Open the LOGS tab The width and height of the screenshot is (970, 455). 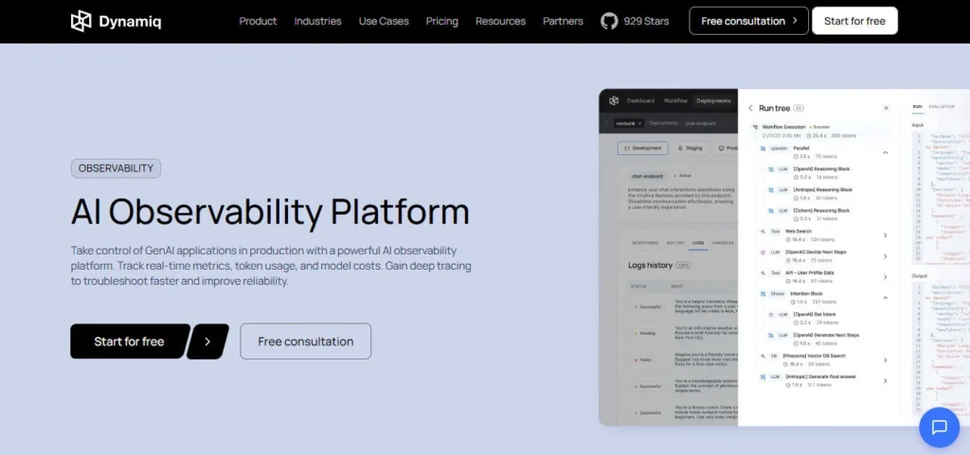698,243
